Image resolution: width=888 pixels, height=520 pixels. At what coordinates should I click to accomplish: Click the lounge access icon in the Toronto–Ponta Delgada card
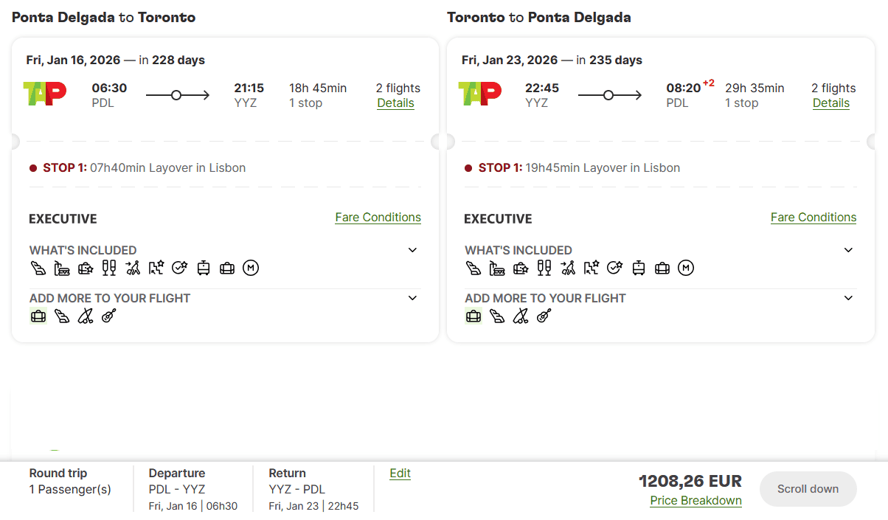(497, 268)
